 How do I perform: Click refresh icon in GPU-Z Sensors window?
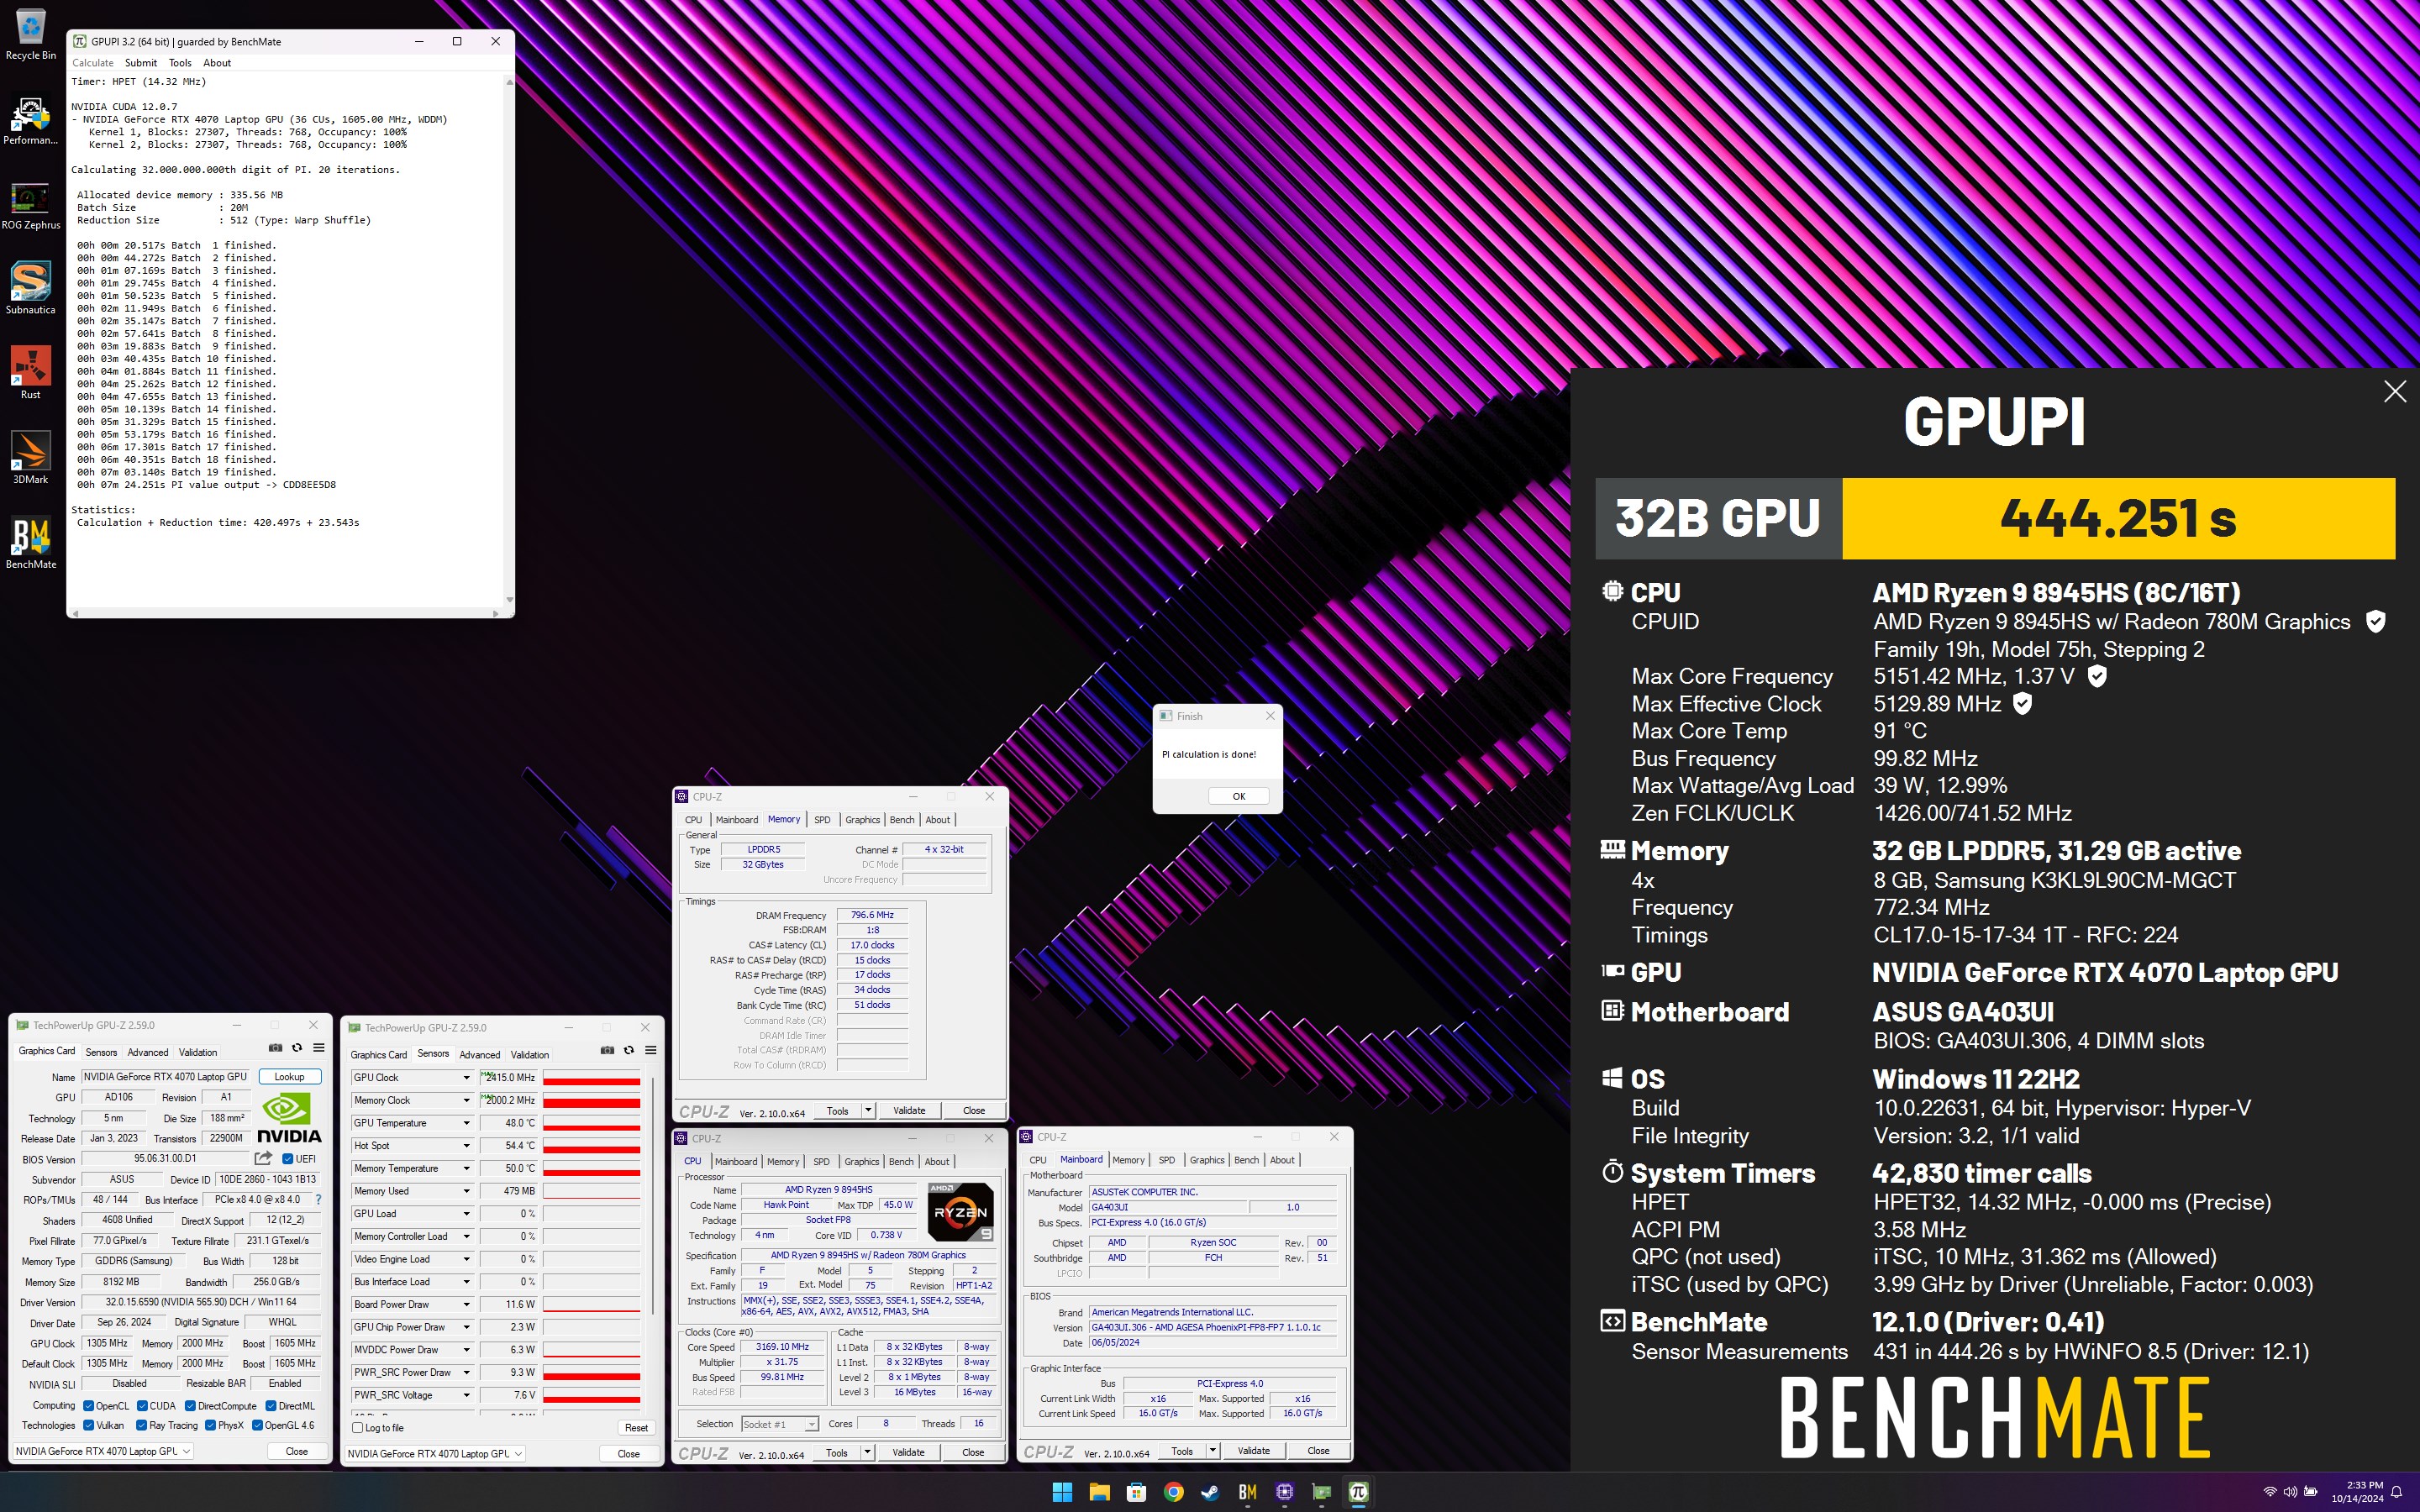click(x=629, y=1050)
